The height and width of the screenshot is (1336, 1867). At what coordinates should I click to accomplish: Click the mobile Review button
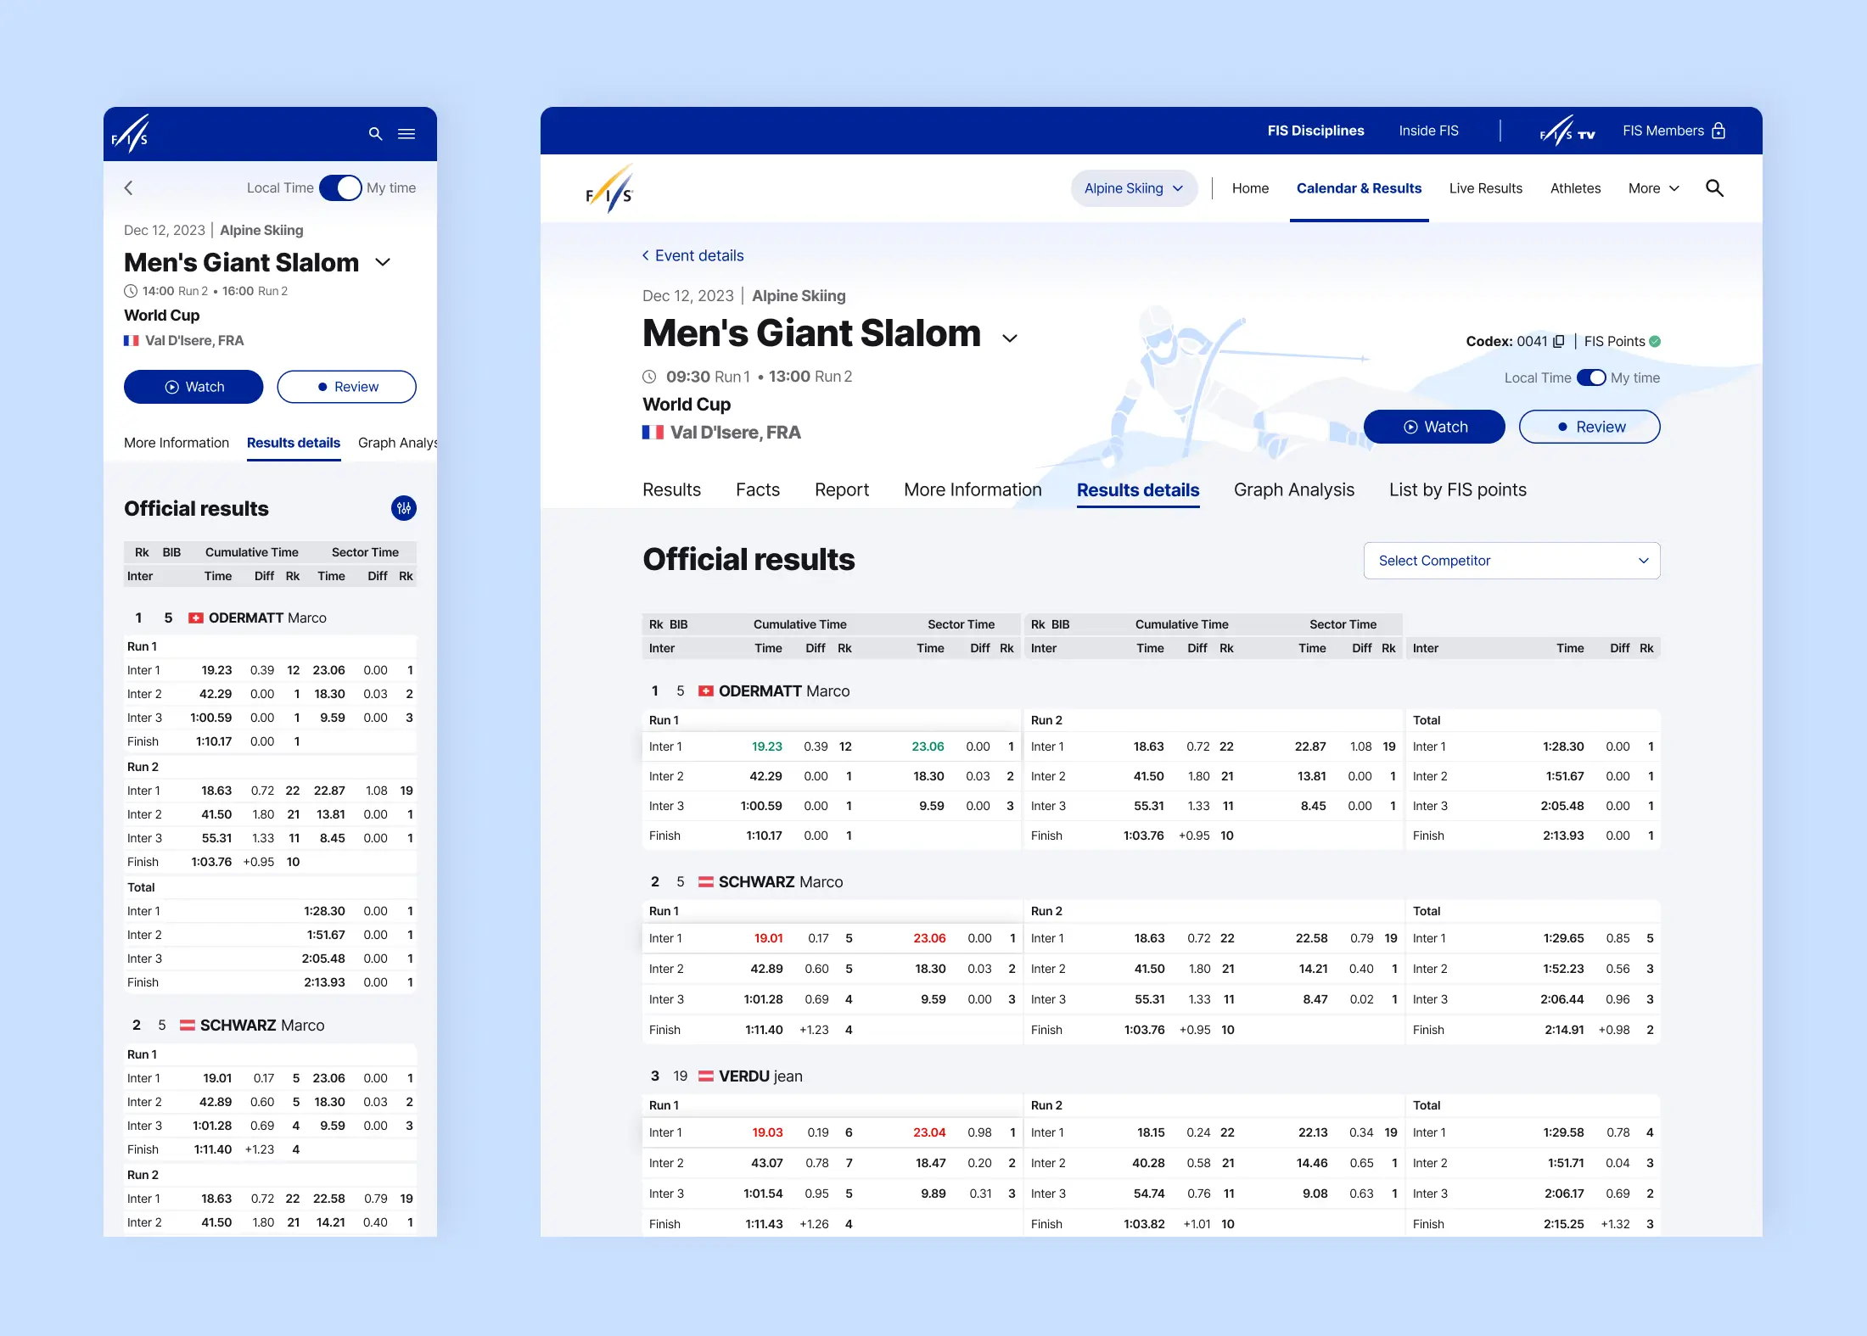point(346,387)
